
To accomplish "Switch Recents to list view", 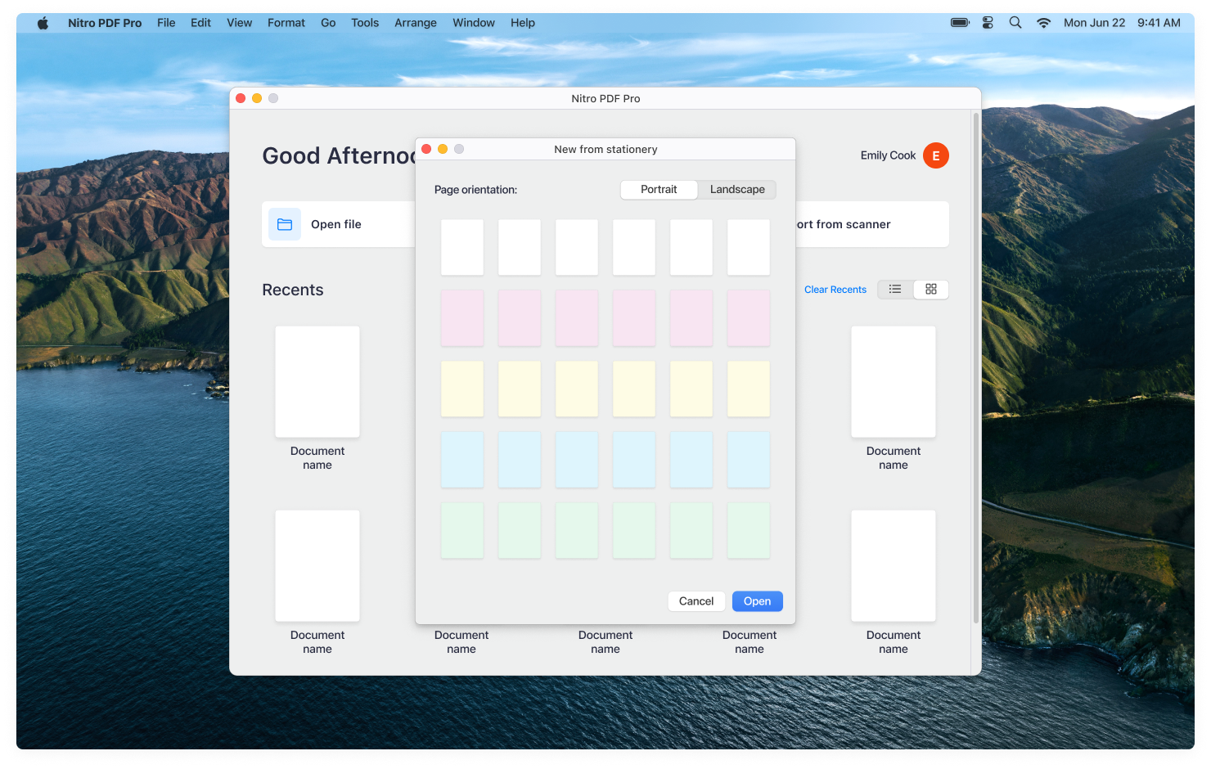I will click(x=894, y=289).
